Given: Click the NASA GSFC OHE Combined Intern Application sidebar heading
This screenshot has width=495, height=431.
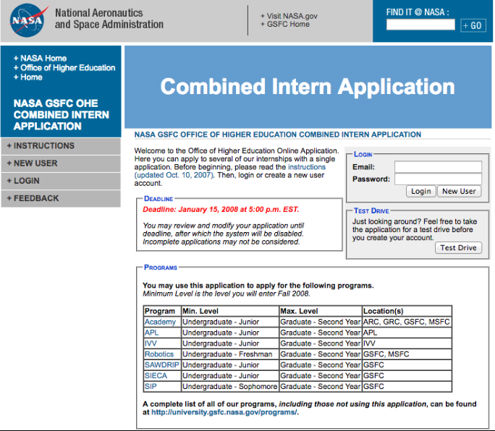Looking at the screenshot, I should pyautogui.click(x=62, y=114).
